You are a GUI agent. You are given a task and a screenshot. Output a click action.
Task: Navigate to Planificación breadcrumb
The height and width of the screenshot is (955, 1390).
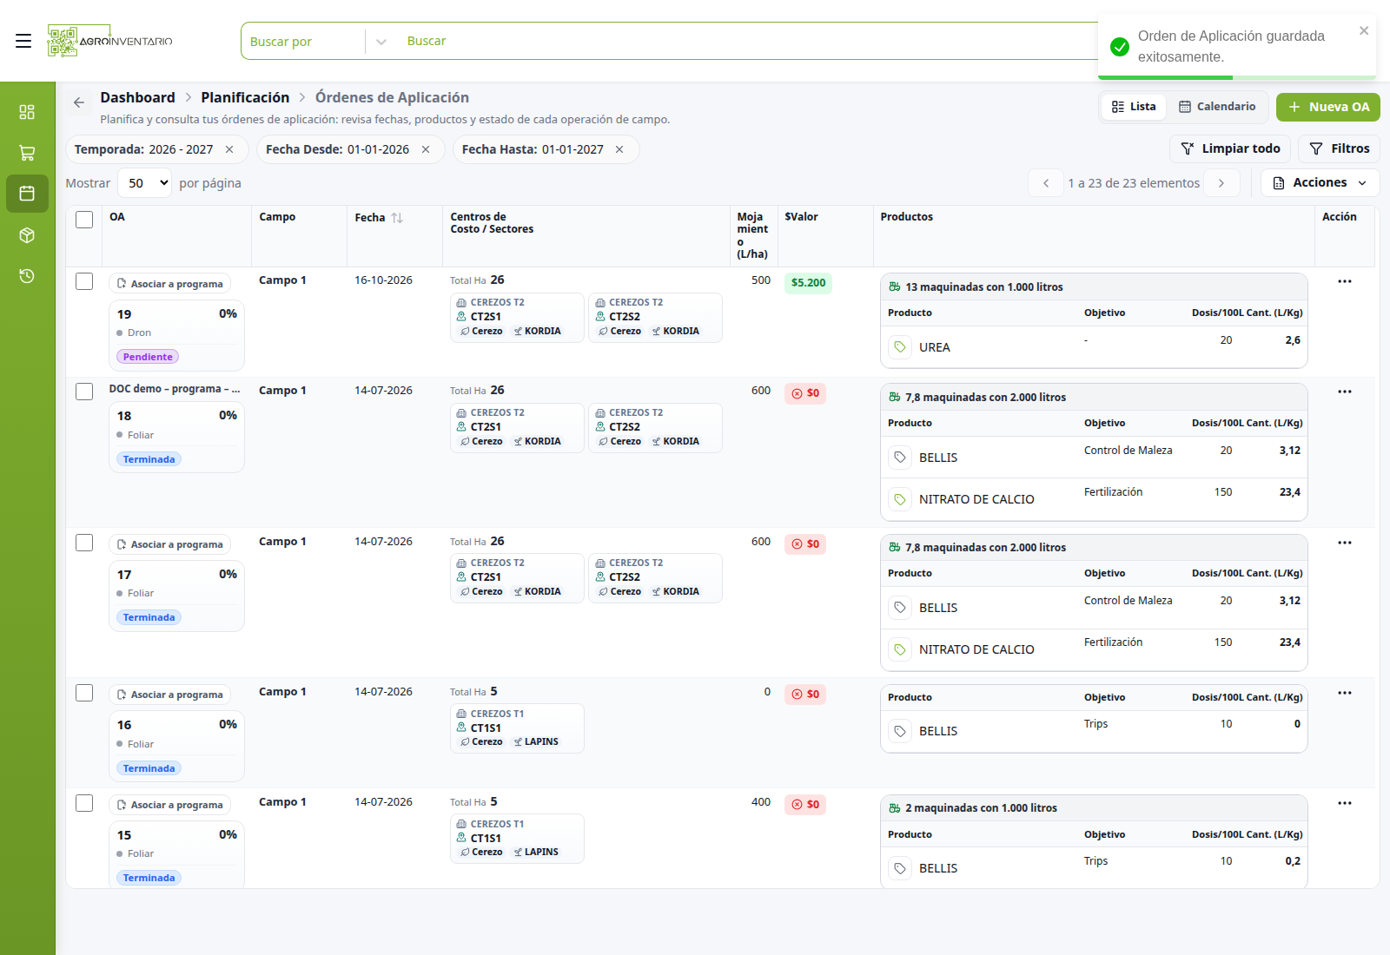(245, 97)
